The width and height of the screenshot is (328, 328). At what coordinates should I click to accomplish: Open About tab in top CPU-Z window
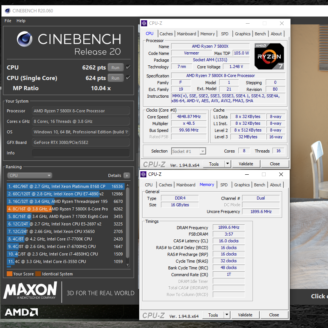pyautogui.click(x=276, y=34)
